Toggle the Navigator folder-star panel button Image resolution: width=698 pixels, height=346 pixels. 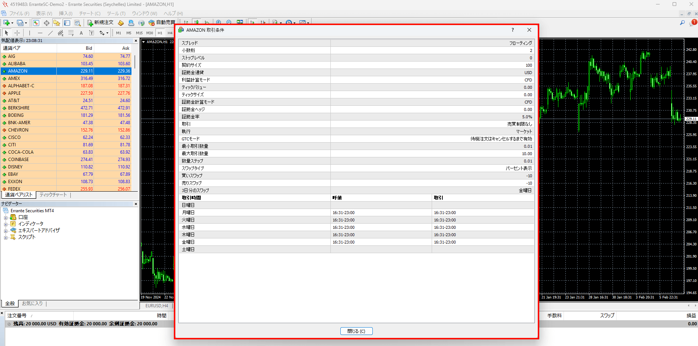[56, 23]
